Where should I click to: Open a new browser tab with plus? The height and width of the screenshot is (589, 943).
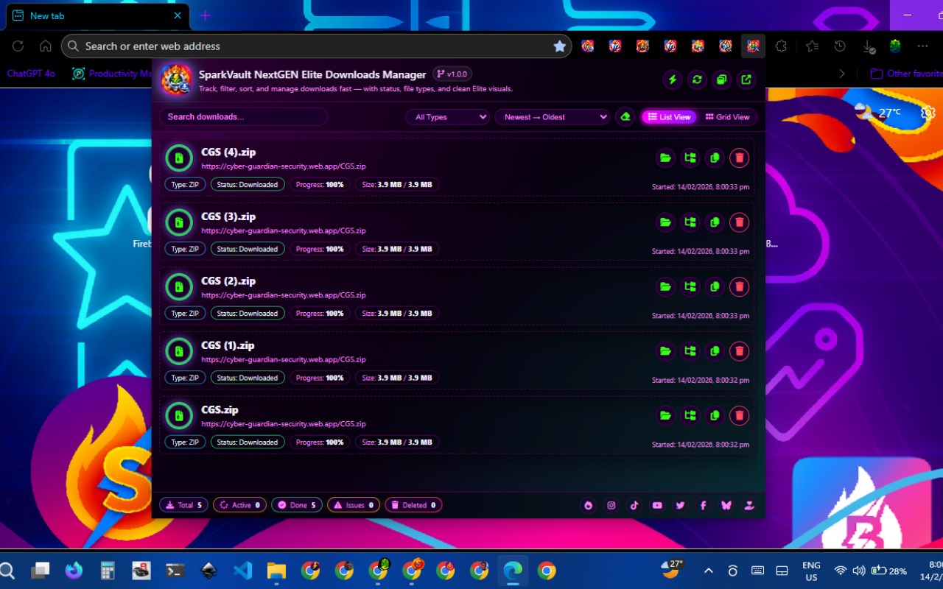click(206, 15)
